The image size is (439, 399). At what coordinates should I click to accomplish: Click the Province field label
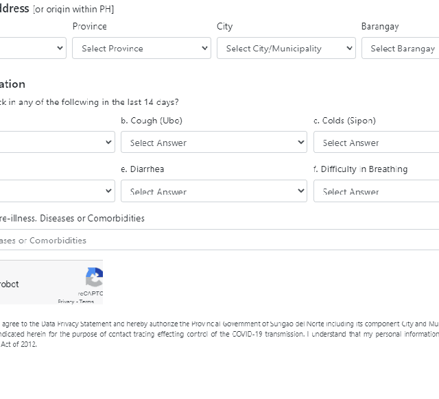point(90,26)
